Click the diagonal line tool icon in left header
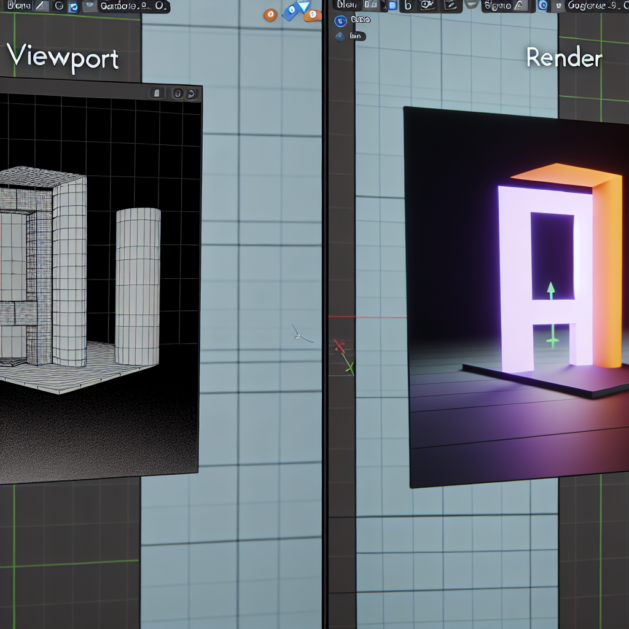This screenshot has width=629, height=629. click(42, 7)
